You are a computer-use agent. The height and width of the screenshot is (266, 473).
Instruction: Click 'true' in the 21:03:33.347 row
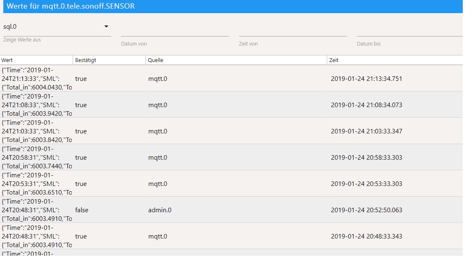coord(81,131)
